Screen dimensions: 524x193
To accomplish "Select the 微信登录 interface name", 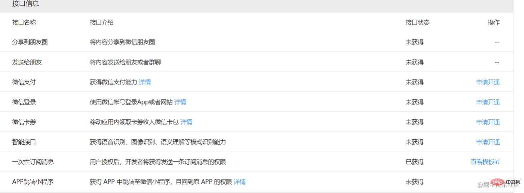I will (24, 102).
